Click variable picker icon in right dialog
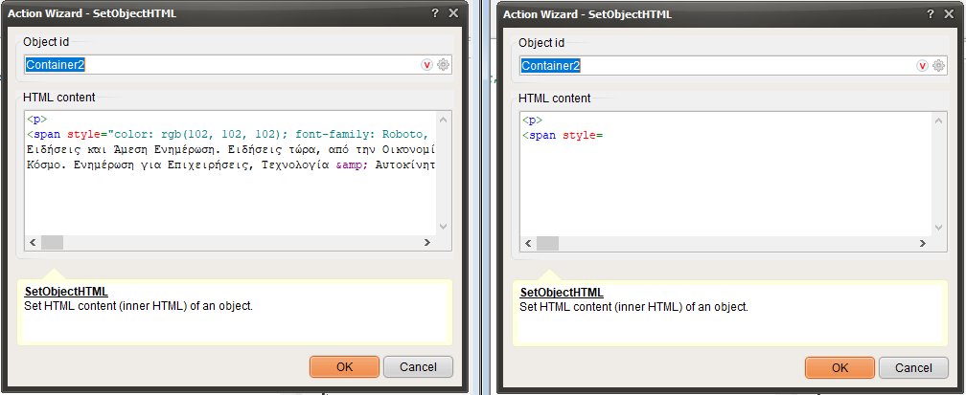Viewport: 966px width, 395px height. [x=922, y=65]
